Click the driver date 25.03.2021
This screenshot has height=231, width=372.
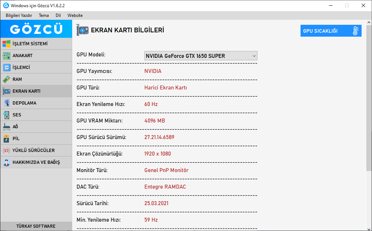pos(156,203)
